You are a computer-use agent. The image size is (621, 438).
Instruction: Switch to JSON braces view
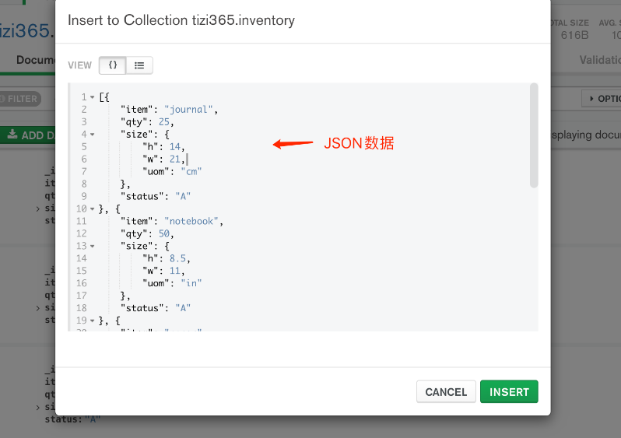[x=113, y=65]
